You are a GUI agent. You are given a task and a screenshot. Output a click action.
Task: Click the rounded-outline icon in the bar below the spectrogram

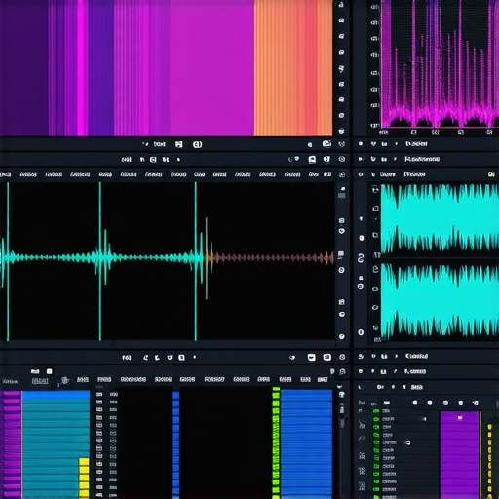click(197, 144)
